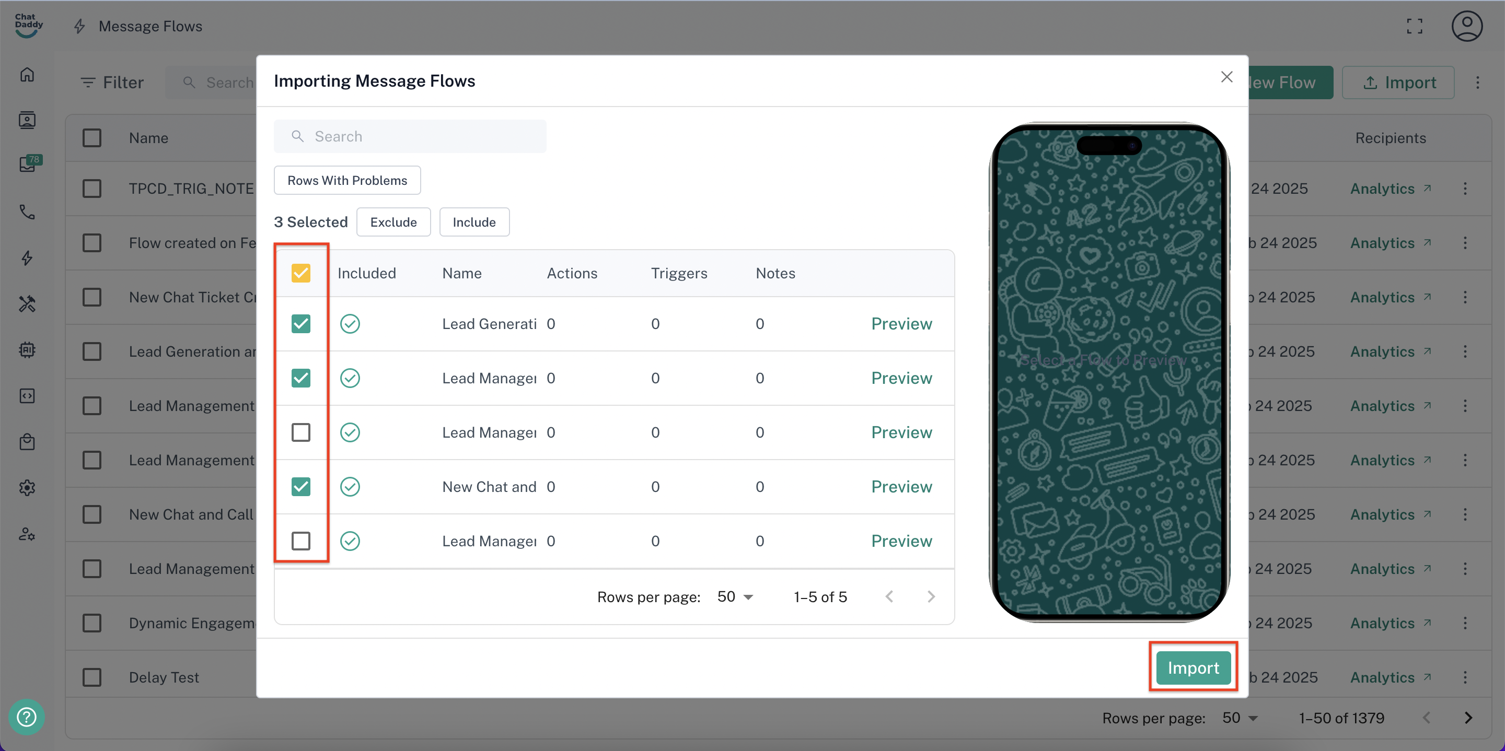Open Rows per page dropdown in dialog
The image size is (1505, 751).
[735, 597]
